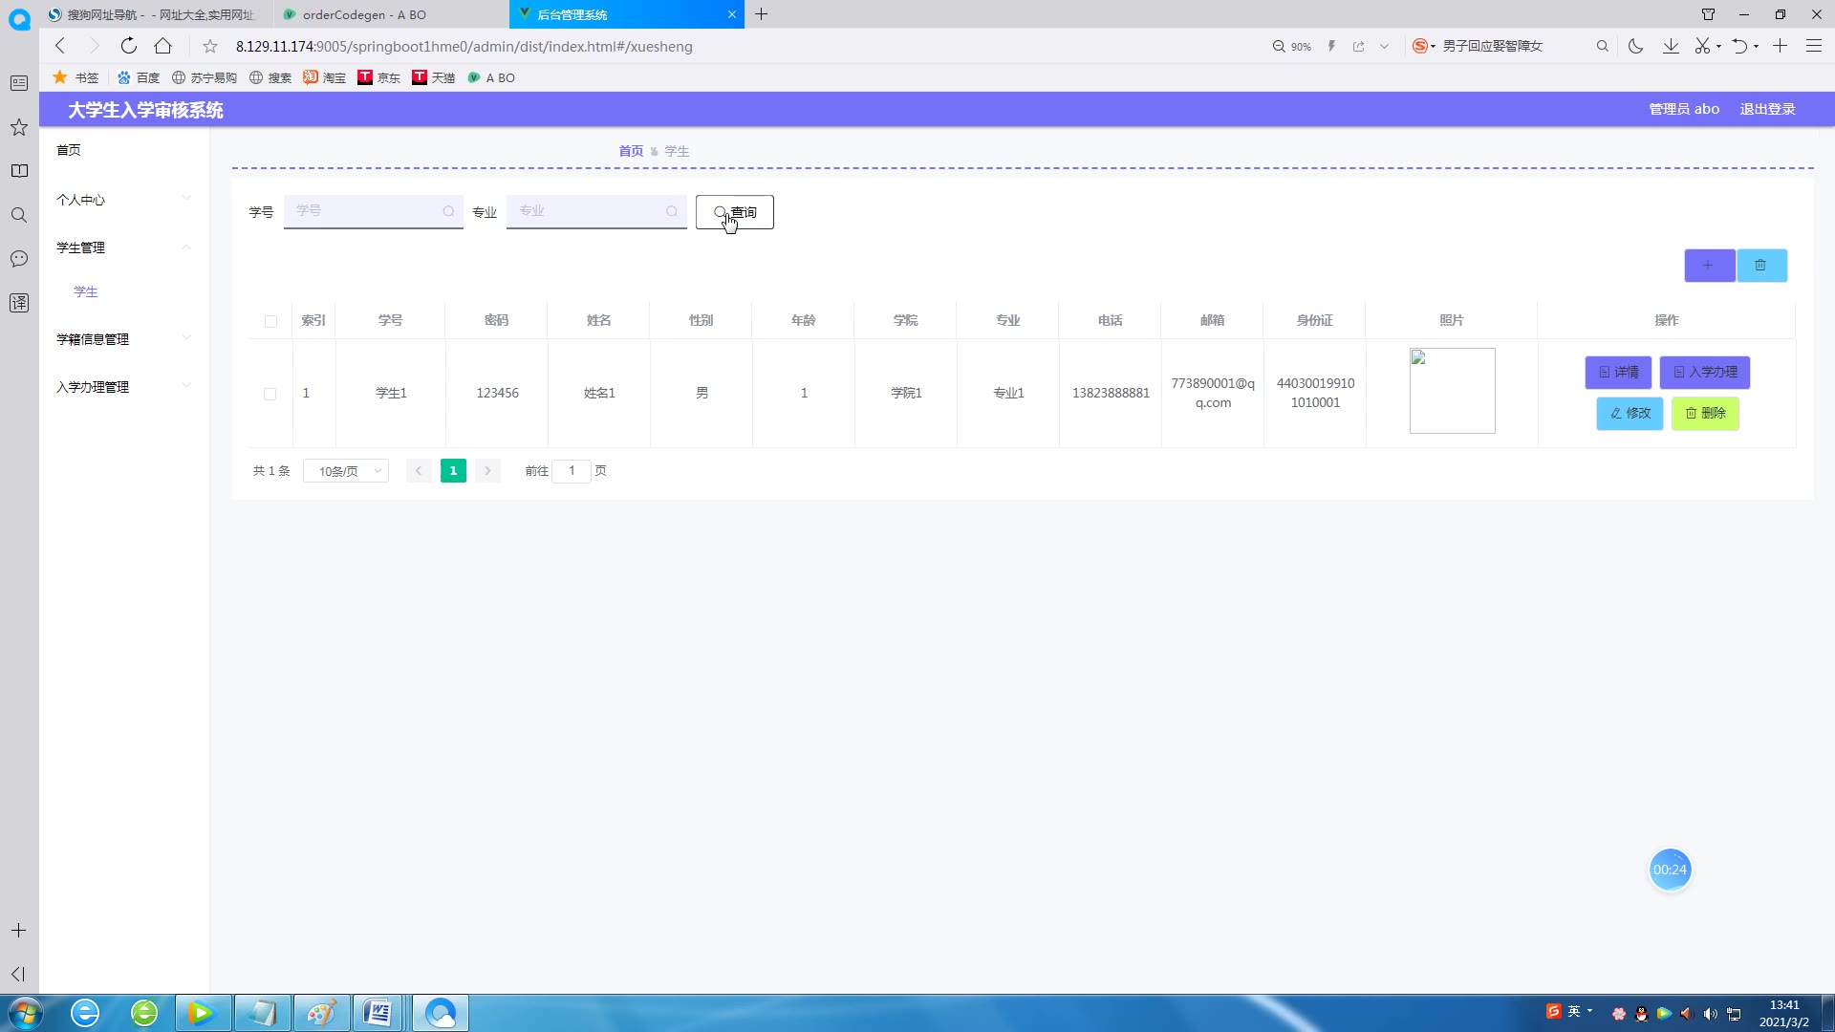Bookmark page with address bar star
Screen dimensions: 1835x1032
210,46
